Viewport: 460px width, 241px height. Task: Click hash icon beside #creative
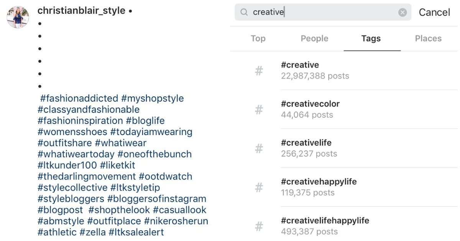pyautogui.click(x=259, y=71)
